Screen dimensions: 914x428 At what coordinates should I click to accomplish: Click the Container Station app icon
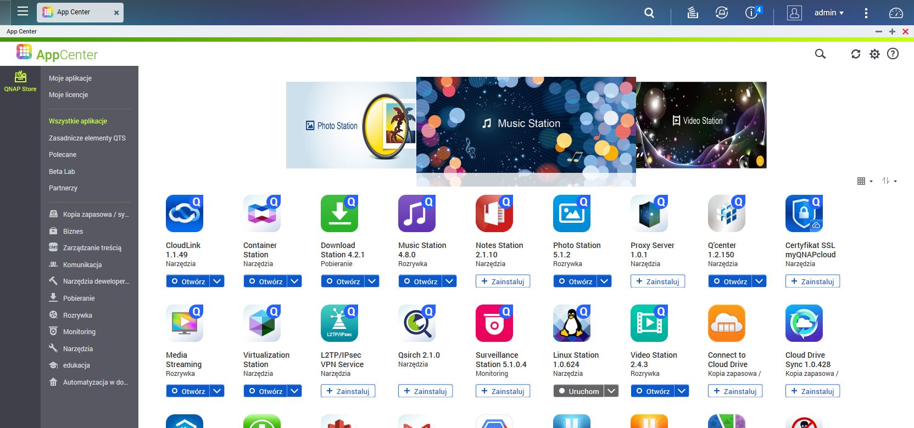(x=262, y=213)
